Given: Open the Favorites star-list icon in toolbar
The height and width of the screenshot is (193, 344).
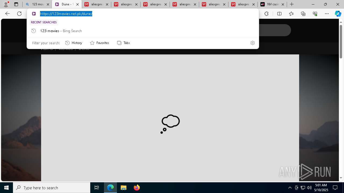Looking at the screenshot, I should pyautogui.click(x=291, y=14).
